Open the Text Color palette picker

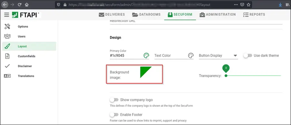point(191,55)
